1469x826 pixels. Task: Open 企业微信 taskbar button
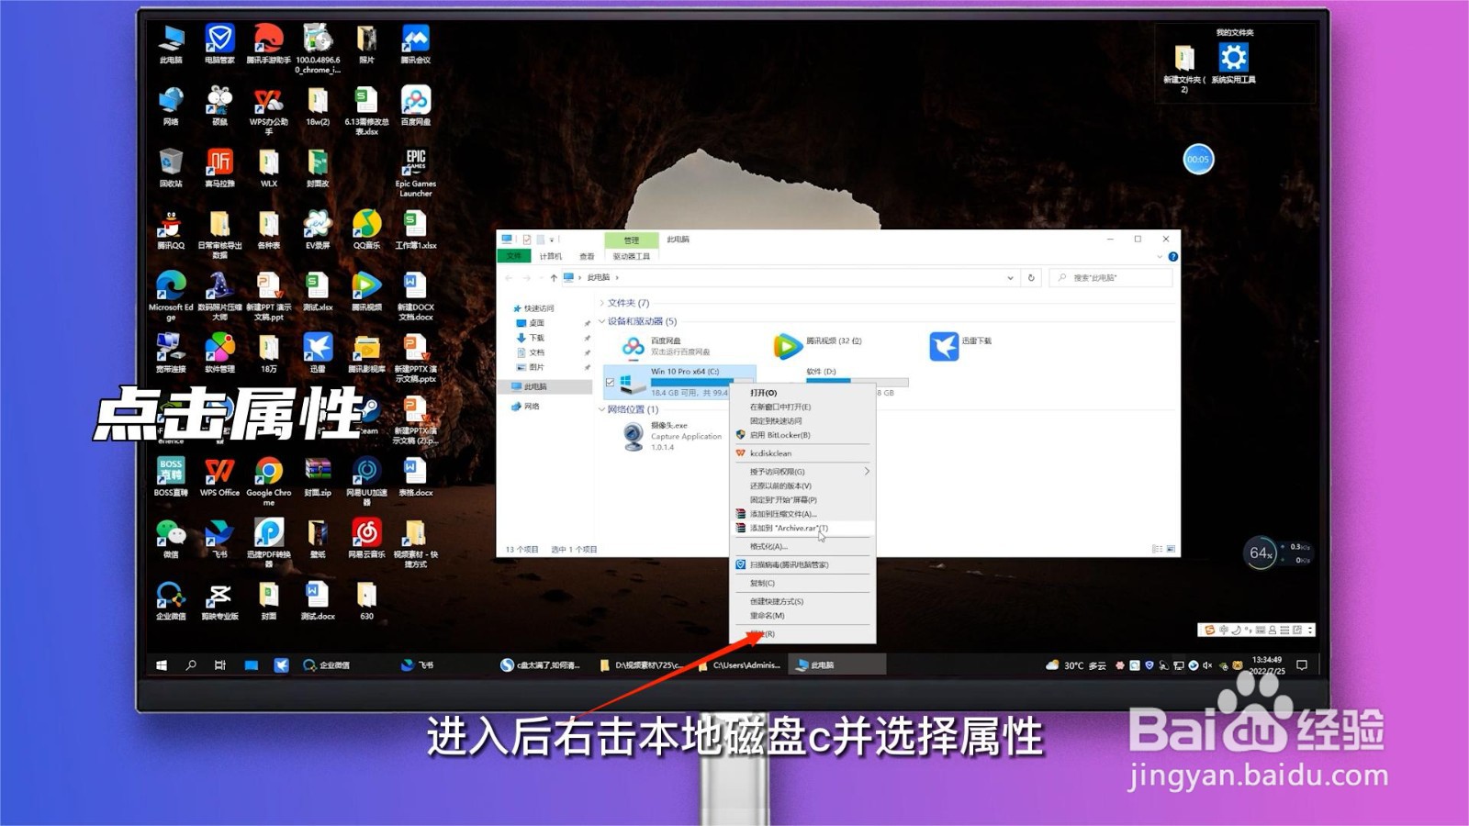(x=326, y=664)
